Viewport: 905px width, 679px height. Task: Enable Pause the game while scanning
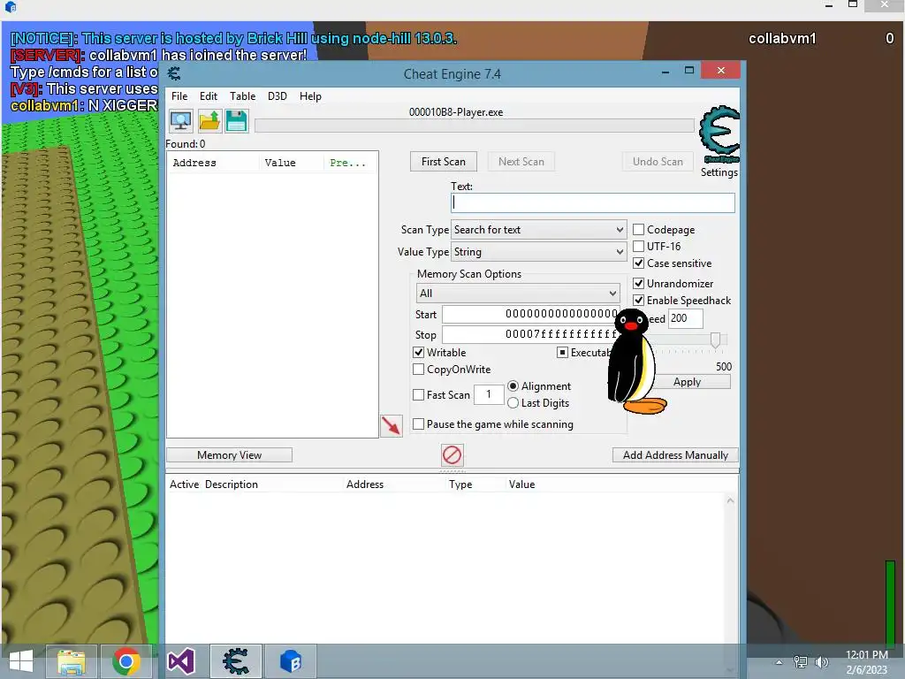[418, 424]
